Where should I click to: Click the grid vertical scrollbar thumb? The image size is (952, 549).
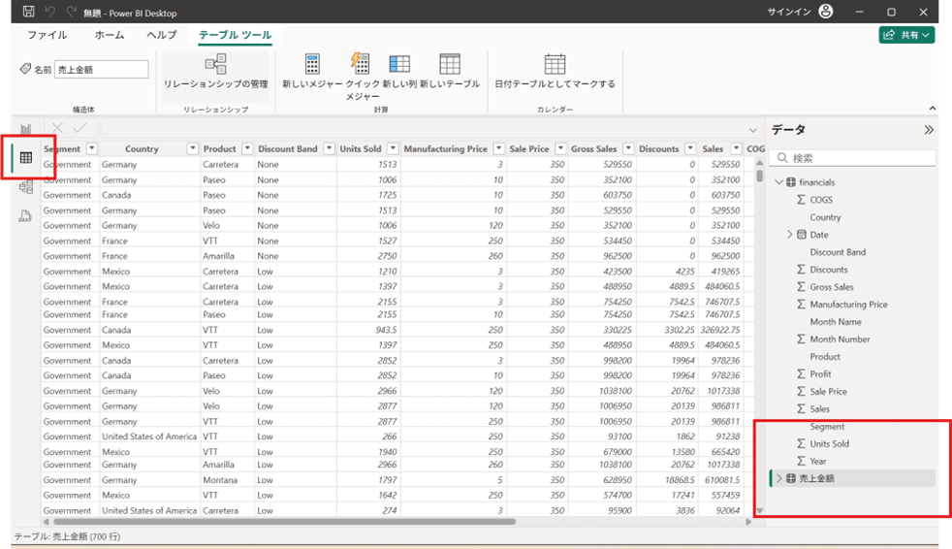[x=759, y=177]
